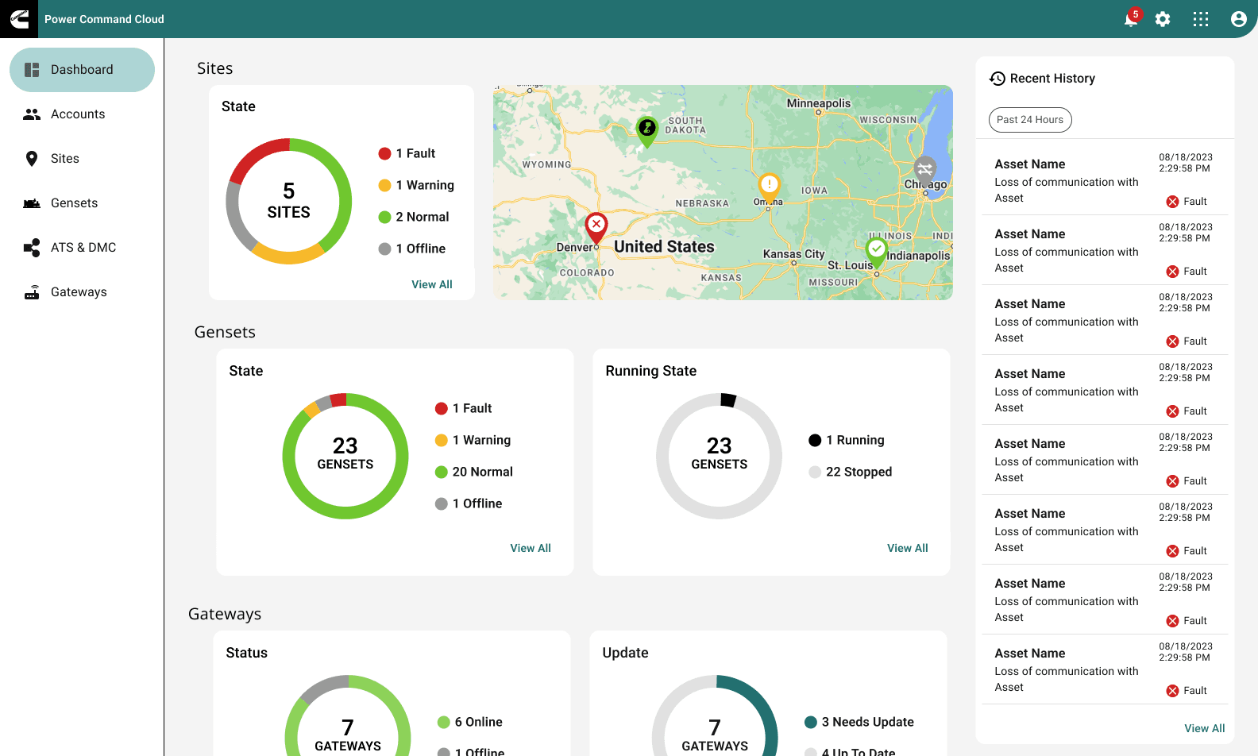Click the teal Needs Update legend dot
The height and width of the screenshot is (756, 1258).
pyautogui.click(x=811, y=722)
